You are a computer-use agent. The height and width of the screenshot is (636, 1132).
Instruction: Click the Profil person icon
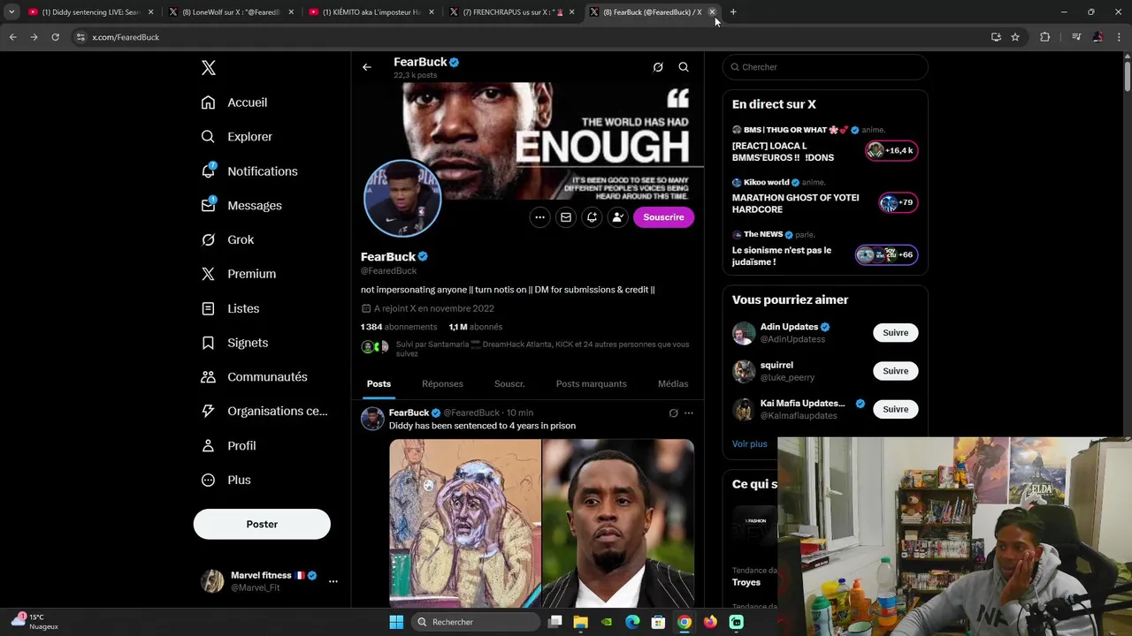[208, 446]
